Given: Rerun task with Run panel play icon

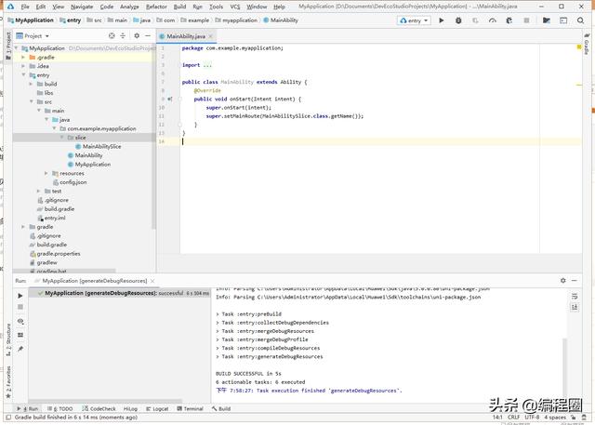Looking at the screenshot, I should (20, 296).
